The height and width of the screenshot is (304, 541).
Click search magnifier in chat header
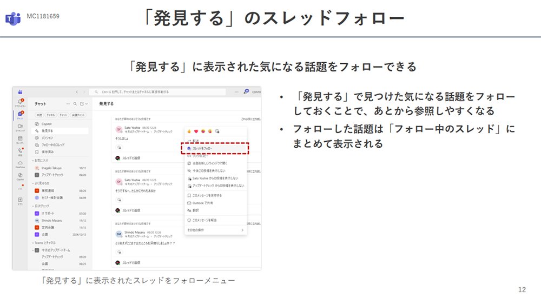75,104
